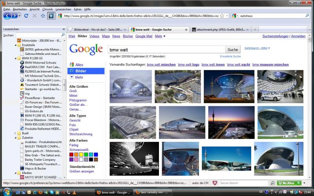Click the Suche button
The image size is (314, 196).
pos(233,50)
